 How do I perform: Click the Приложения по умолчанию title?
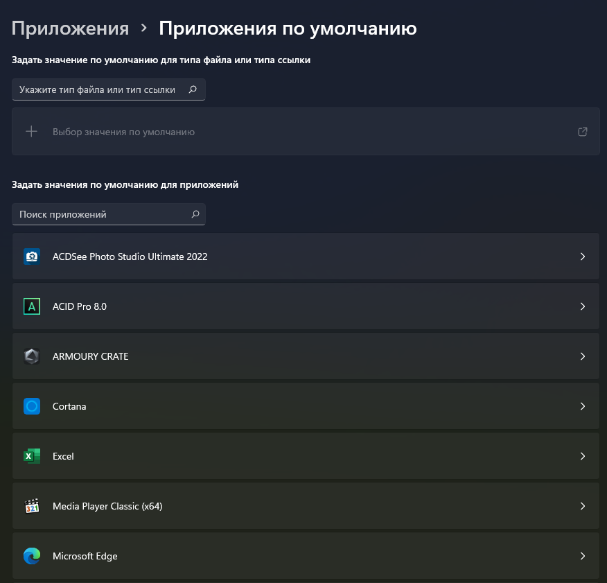point(288,28)
